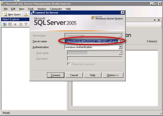Toggle the Remember password checkbox
The image size is (163, 116).
click(69, 64)
